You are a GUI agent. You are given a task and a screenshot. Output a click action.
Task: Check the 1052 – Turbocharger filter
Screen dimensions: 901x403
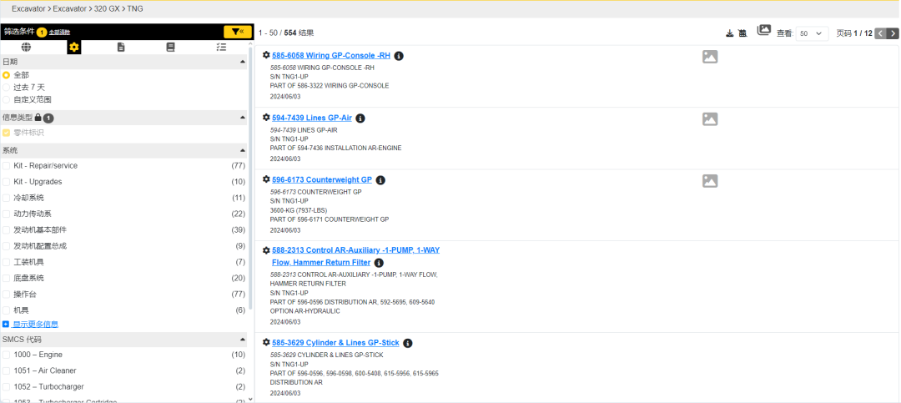[7, 387]
